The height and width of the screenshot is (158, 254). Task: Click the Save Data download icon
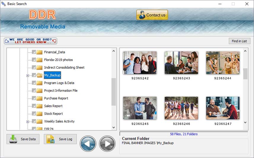click(x=13, y=139)
